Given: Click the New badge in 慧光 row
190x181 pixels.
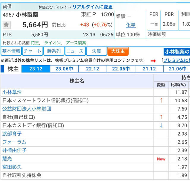Looking at the screenshot, I should click(161, 159).
